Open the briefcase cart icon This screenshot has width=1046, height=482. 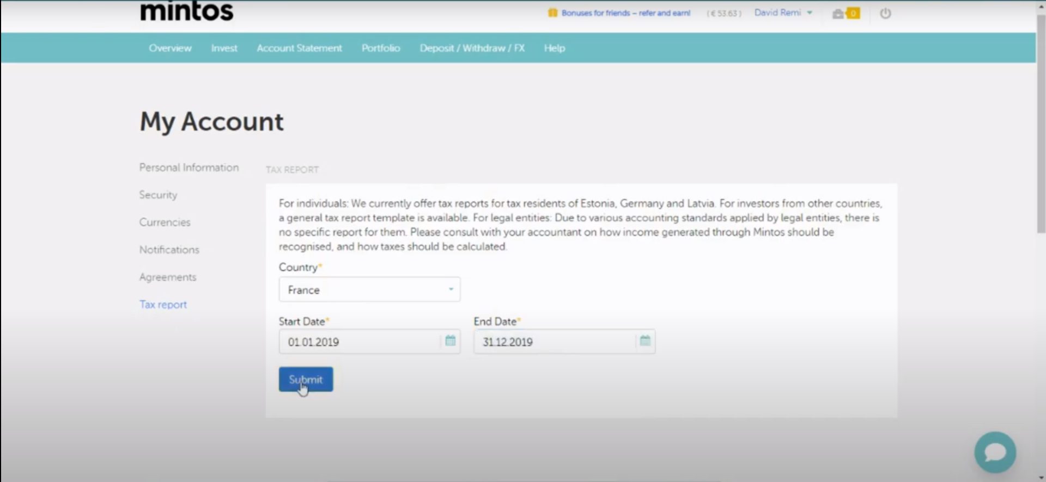838,14
